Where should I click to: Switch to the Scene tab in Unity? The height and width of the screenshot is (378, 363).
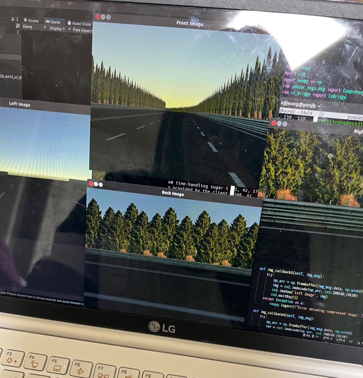(31, 21)
